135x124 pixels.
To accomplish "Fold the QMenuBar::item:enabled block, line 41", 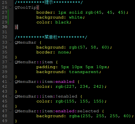I will coord(11,81).
